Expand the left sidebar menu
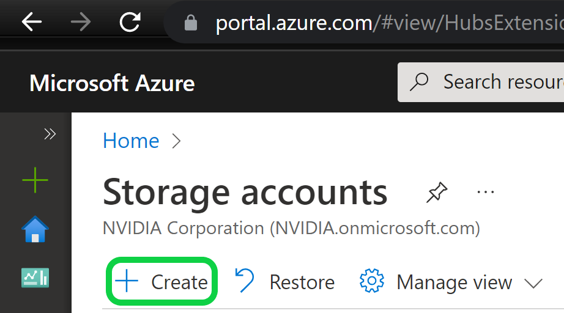The image size is (564, 313). click(x=50, y=134)
